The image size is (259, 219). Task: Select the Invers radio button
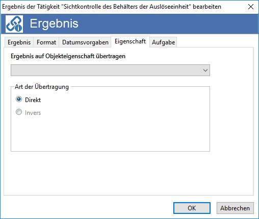[19, 112]
